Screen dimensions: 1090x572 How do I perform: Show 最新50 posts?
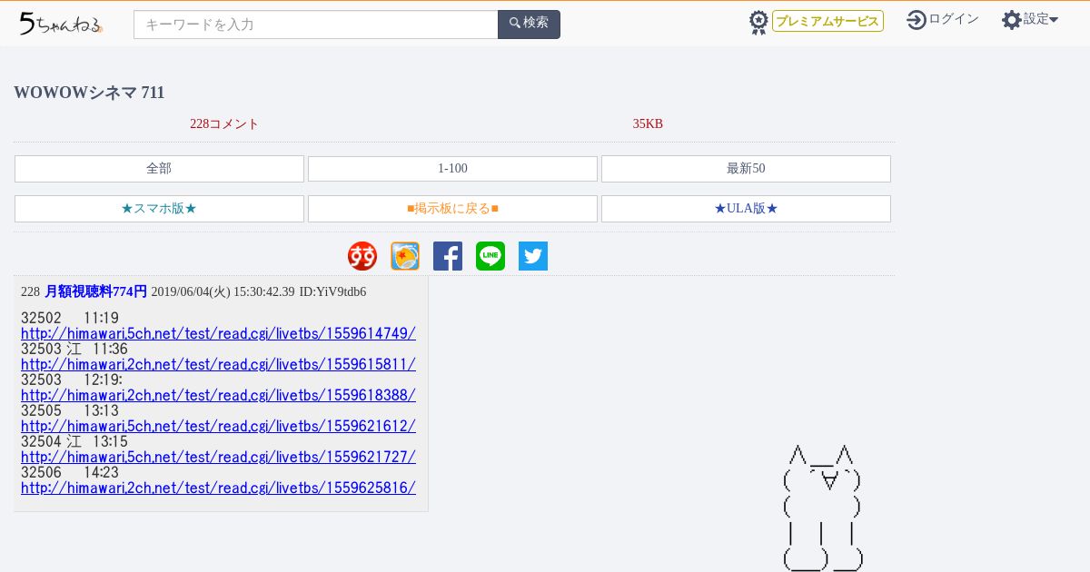click(746, 169)
